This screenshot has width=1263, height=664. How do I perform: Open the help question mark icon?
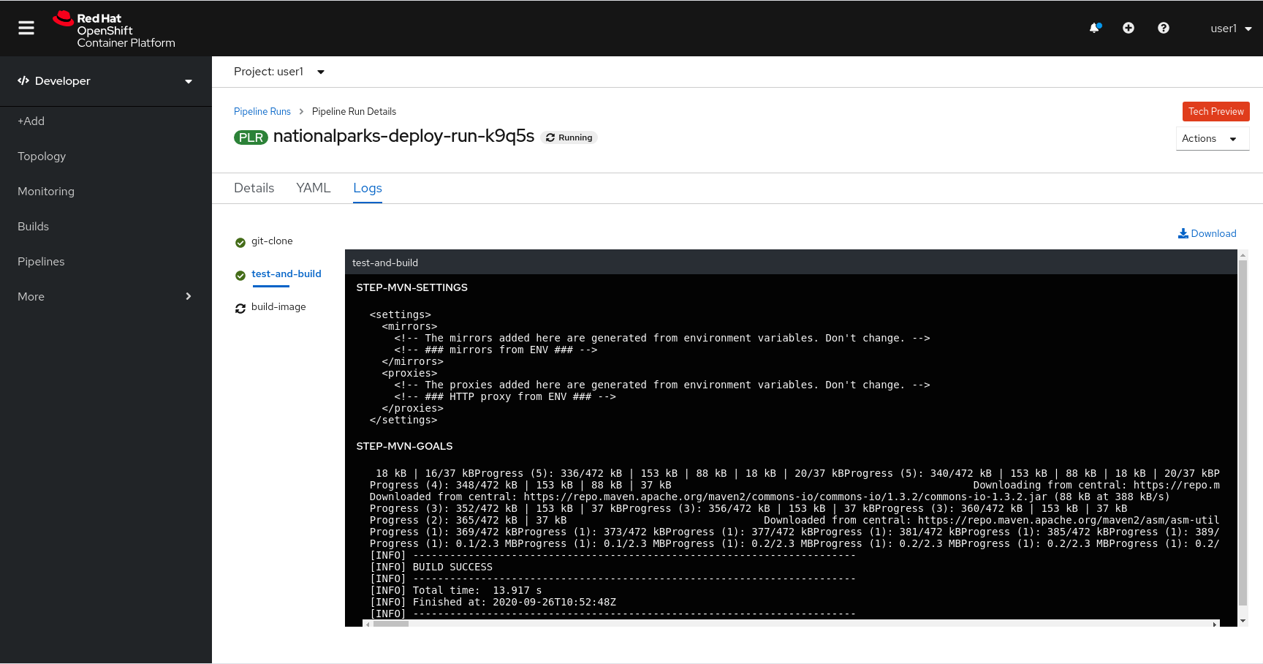pos(1163,28)
